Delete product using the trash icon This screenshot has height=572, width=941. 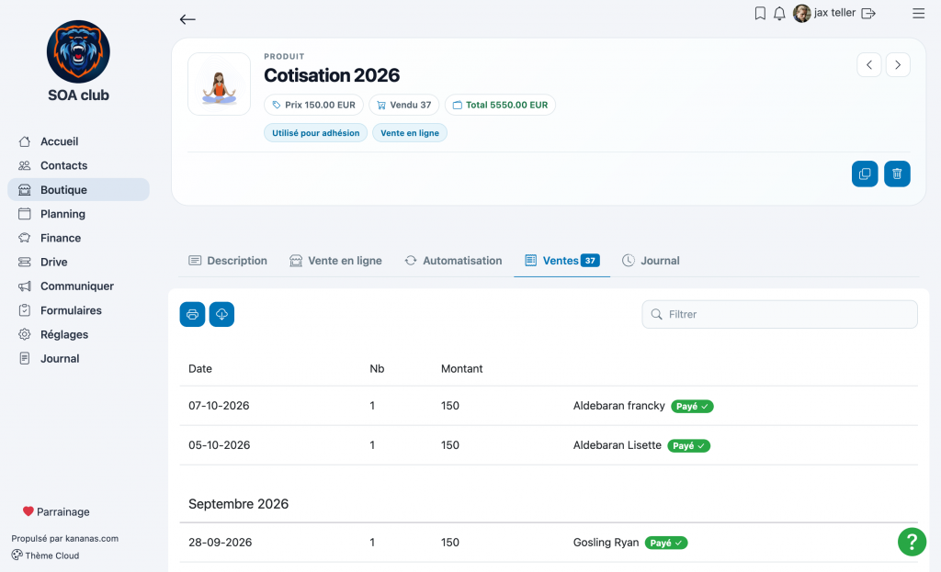(897, 174)
